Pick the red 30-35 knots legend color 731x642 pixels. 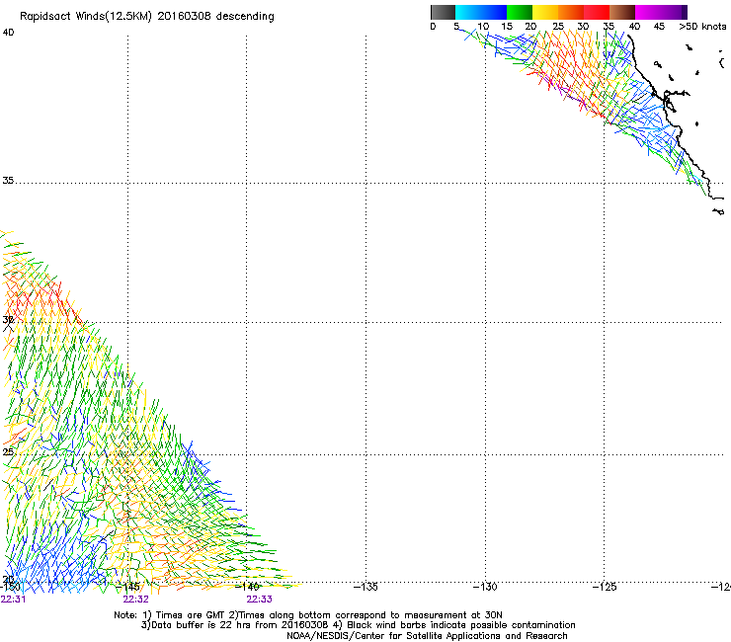[597, 12]
